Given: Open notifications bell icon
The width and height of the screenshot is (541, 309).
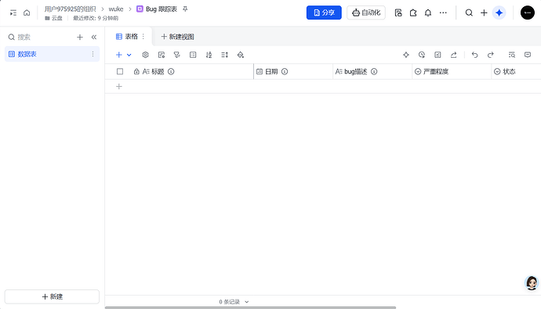Looking at the screenshot, I should click(428, 13).
